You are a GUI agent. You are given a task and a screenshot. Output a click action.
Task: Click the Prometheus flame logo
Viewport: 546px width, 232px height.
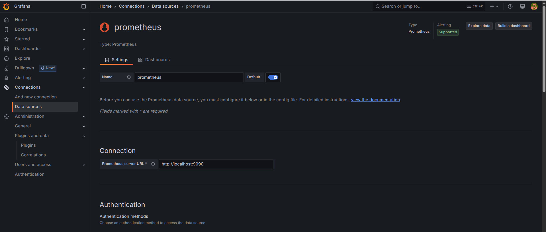pyautogui.click(x=105, y=27)
